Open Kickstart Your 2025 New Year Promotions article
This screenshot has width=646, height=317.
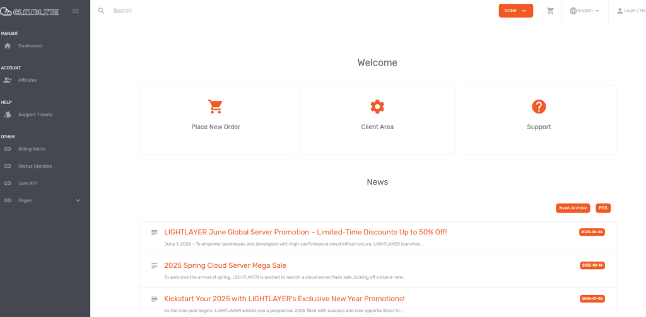(285, 299)
